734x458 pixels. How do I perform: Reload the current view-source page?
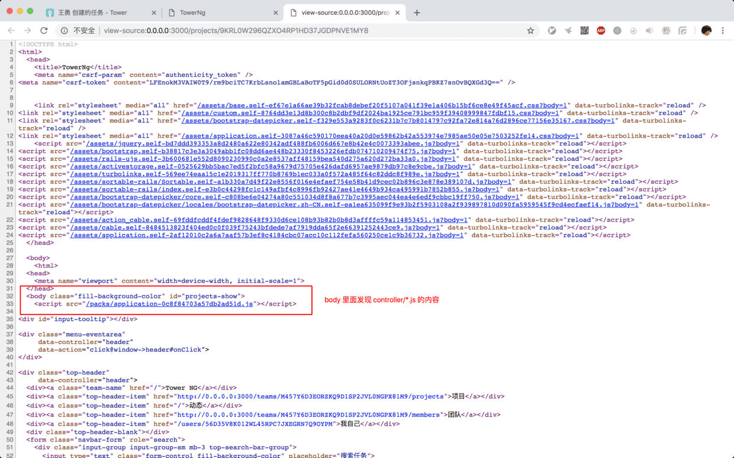tap(44, 30)
